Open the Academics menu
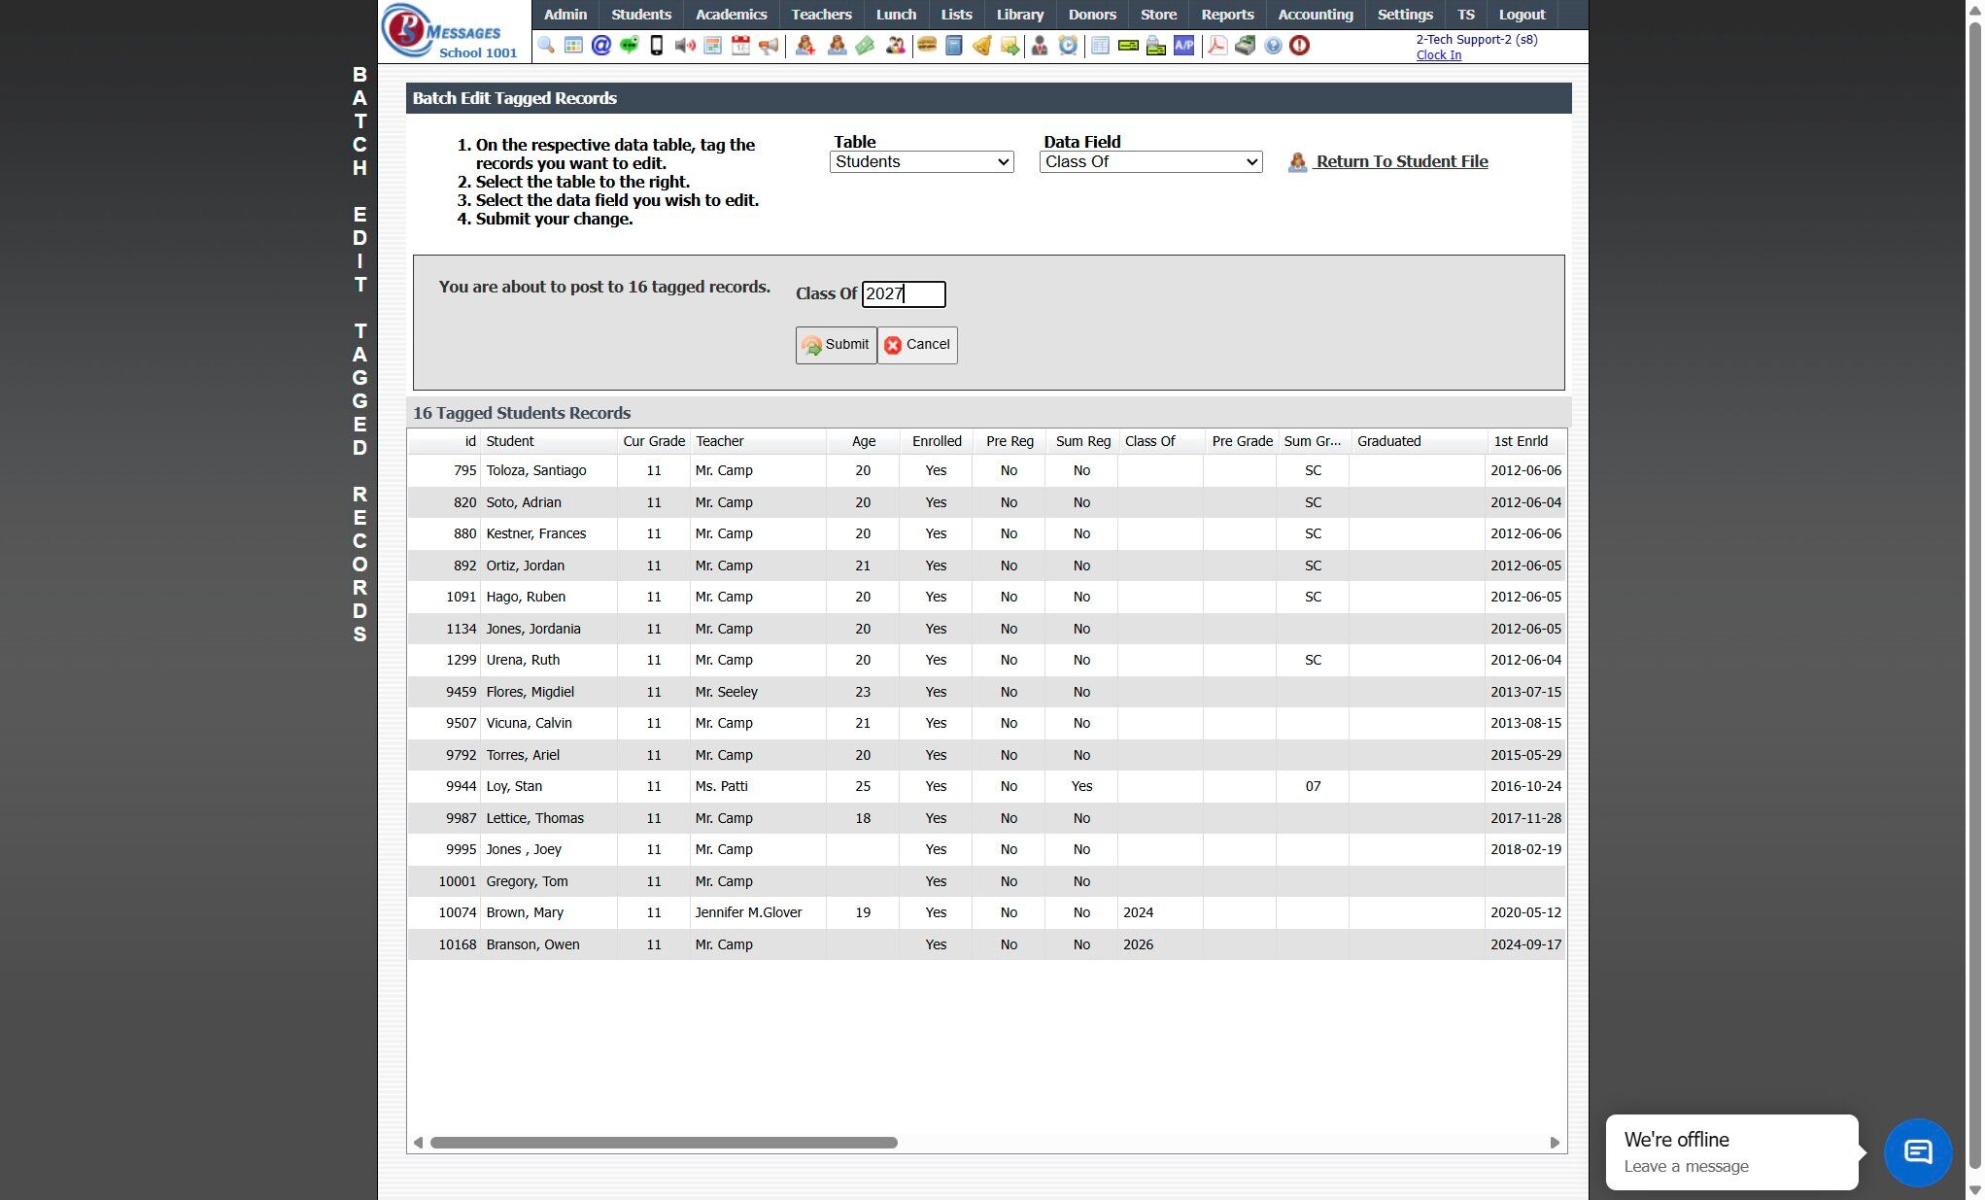Image resolution: width=1985 pixels, height=1200 pixels. coord(731,15)
